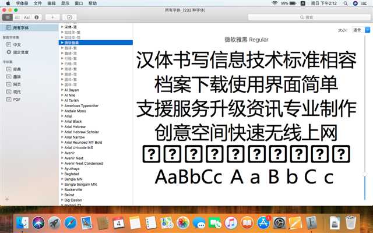
Task: Click the plus button to add fonts
Action: pyautogui.click(x=52, y=17)
